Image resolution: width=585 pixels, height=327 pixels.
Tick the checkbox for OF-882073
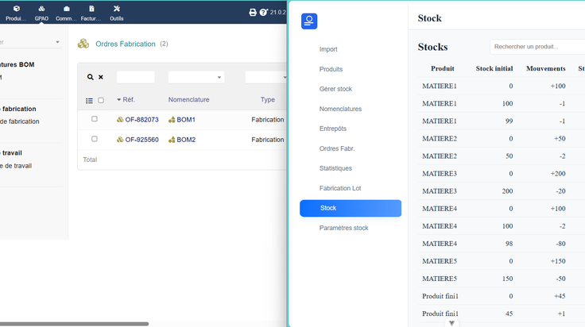point(95,119)
